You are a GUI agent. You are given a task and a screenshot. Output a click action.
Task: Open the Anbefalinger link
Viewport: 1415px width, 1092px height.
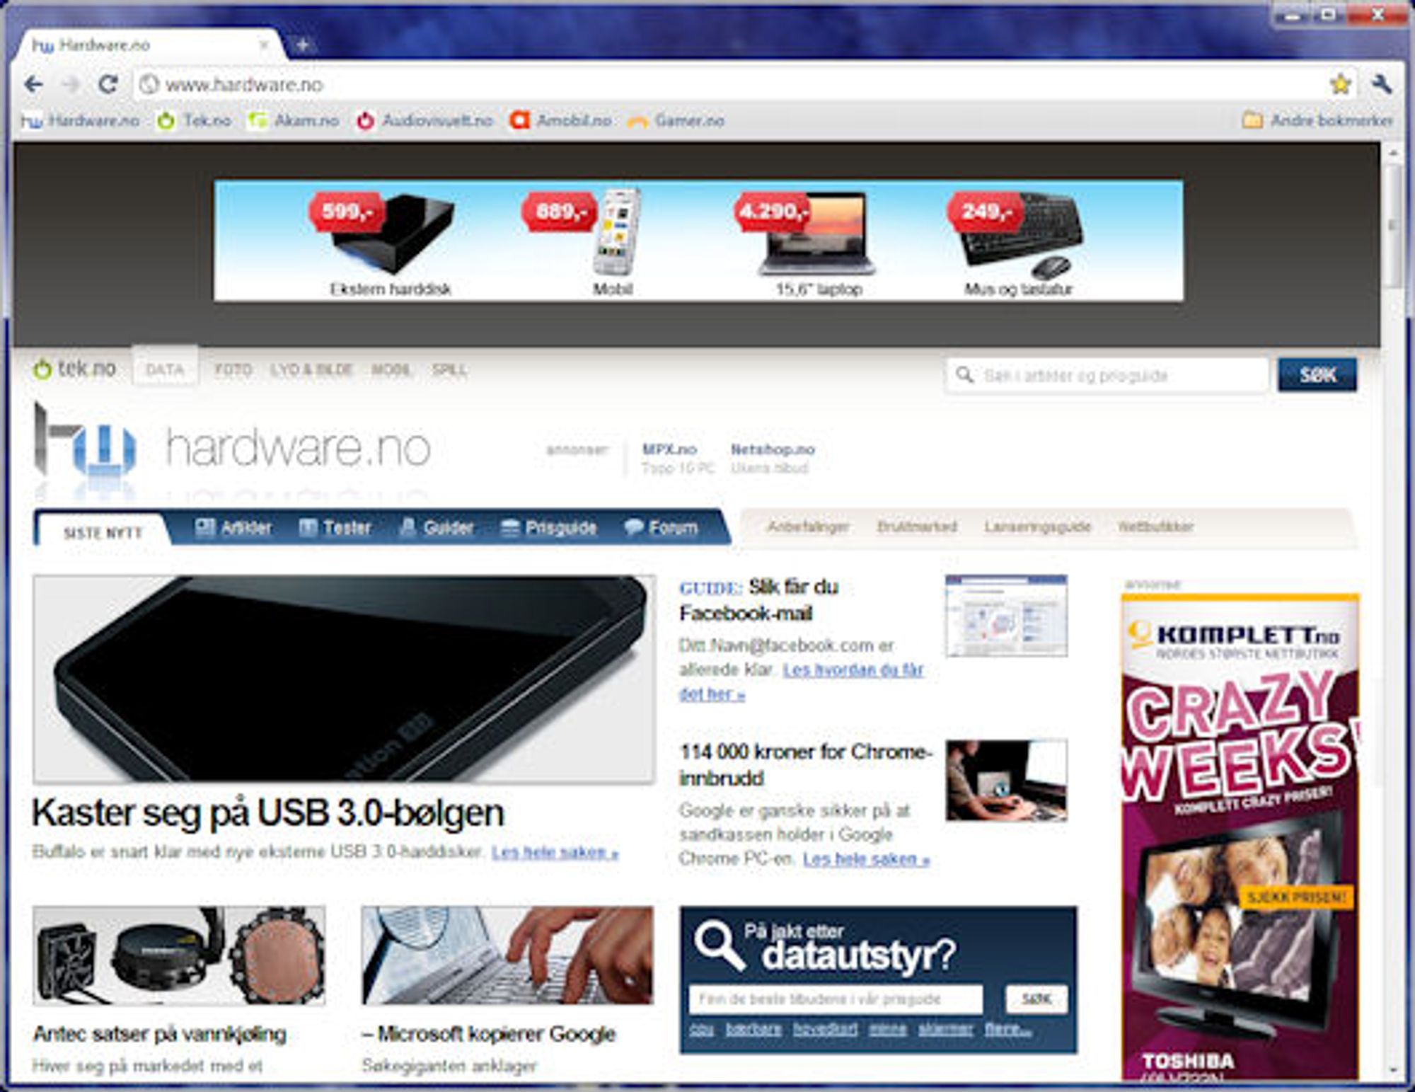tap(808, 527)
